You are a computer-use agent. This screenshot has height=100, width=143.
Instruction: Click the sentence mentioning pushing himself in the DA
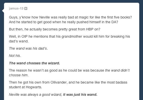point(63,22)
